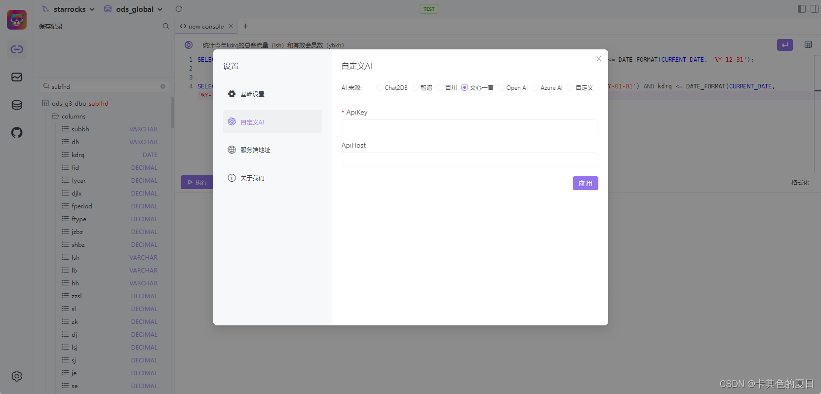Screen dimensions: 821x394
Task: Click the refresh icon next to ods_global
Action: (x=179, y=9)
